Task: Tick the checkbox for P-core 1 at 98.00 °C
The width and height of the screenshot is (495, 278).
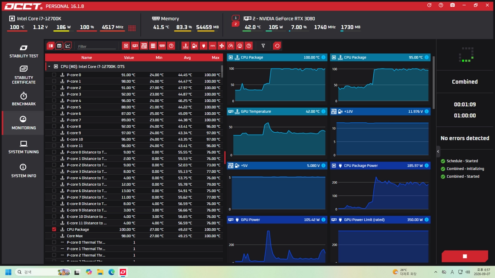Action: click(54, 81)
